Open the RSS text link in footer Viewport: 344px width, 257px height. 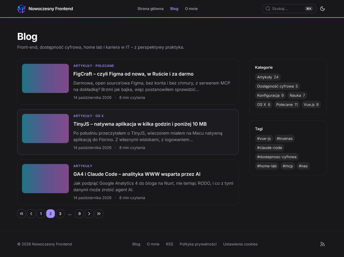pos(170,244)
